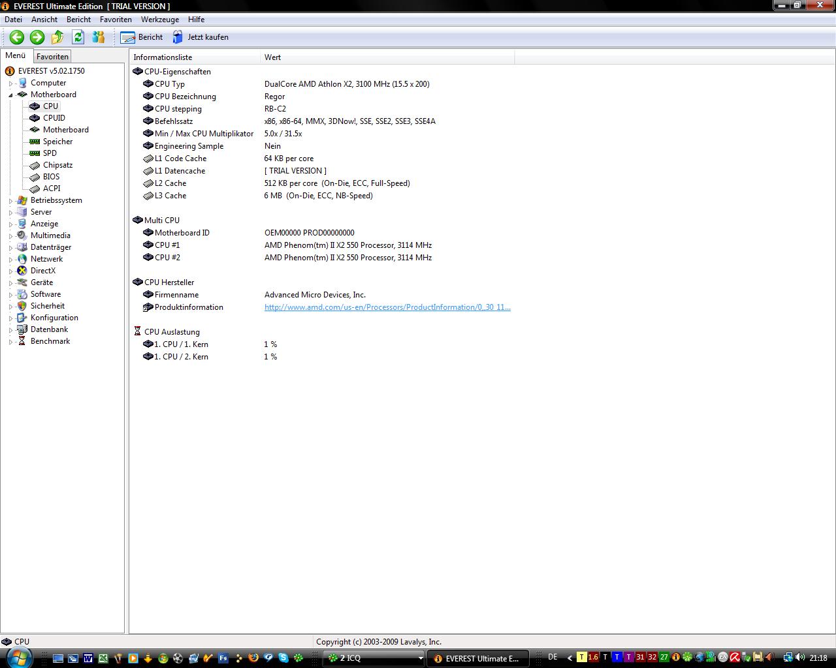
Task: Switch to the Menü tab
Action: tap(16, 56)
